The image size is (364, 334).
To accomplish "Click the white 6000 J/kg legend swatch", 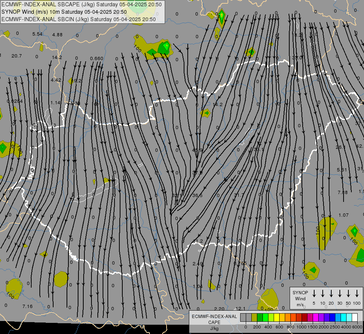I will [354, 317].
